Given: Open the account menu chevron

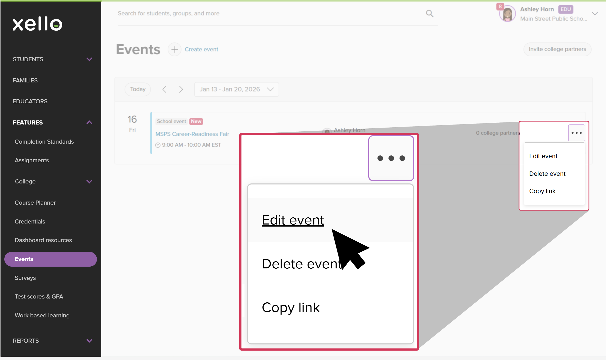Looking at the screenshot, I should [x=595, y=14].
